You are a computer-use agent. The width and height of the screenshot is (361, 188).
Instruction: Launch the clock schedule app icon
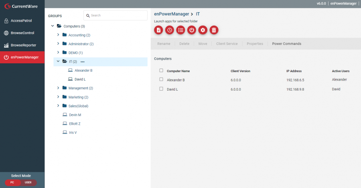pyautogui.click(x=169, y=30)
